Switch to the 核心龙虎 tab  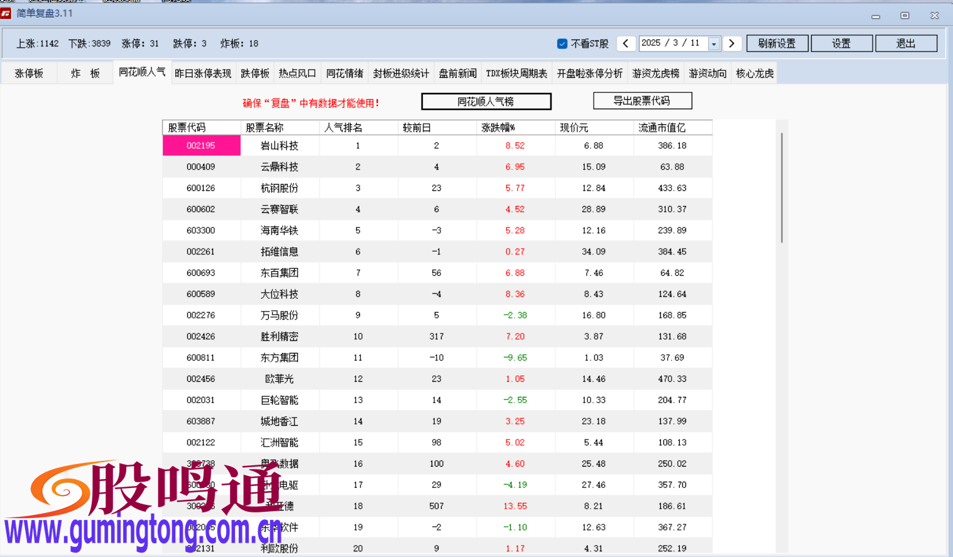(x=753, y=72)
